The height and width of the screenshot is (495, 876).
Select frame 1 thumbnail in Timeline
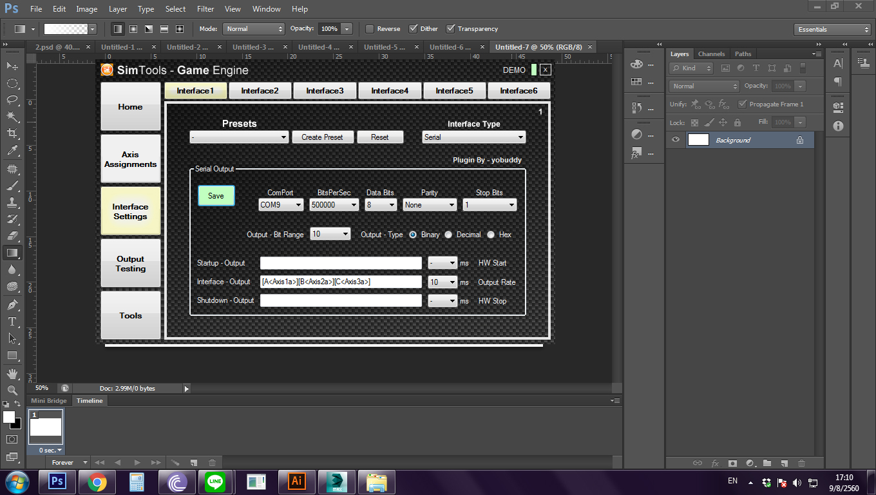(x=46, y=427)
